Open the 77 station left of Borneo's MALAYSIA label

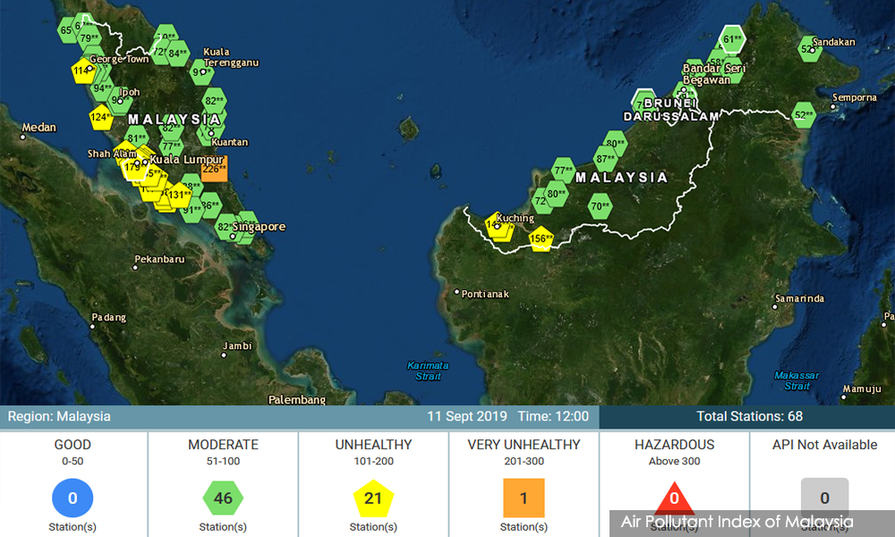563,170
